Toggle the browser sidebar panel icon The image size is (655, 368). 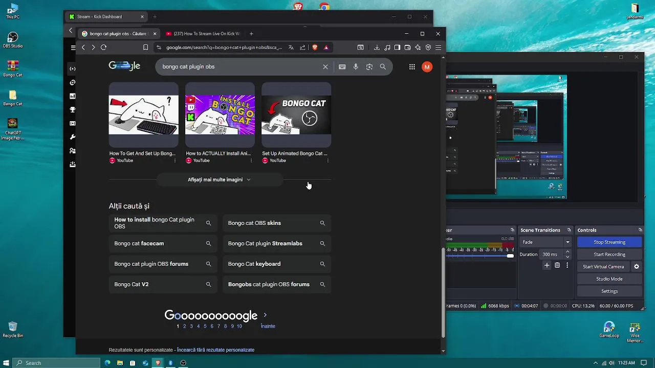click(x=397, y=48)
